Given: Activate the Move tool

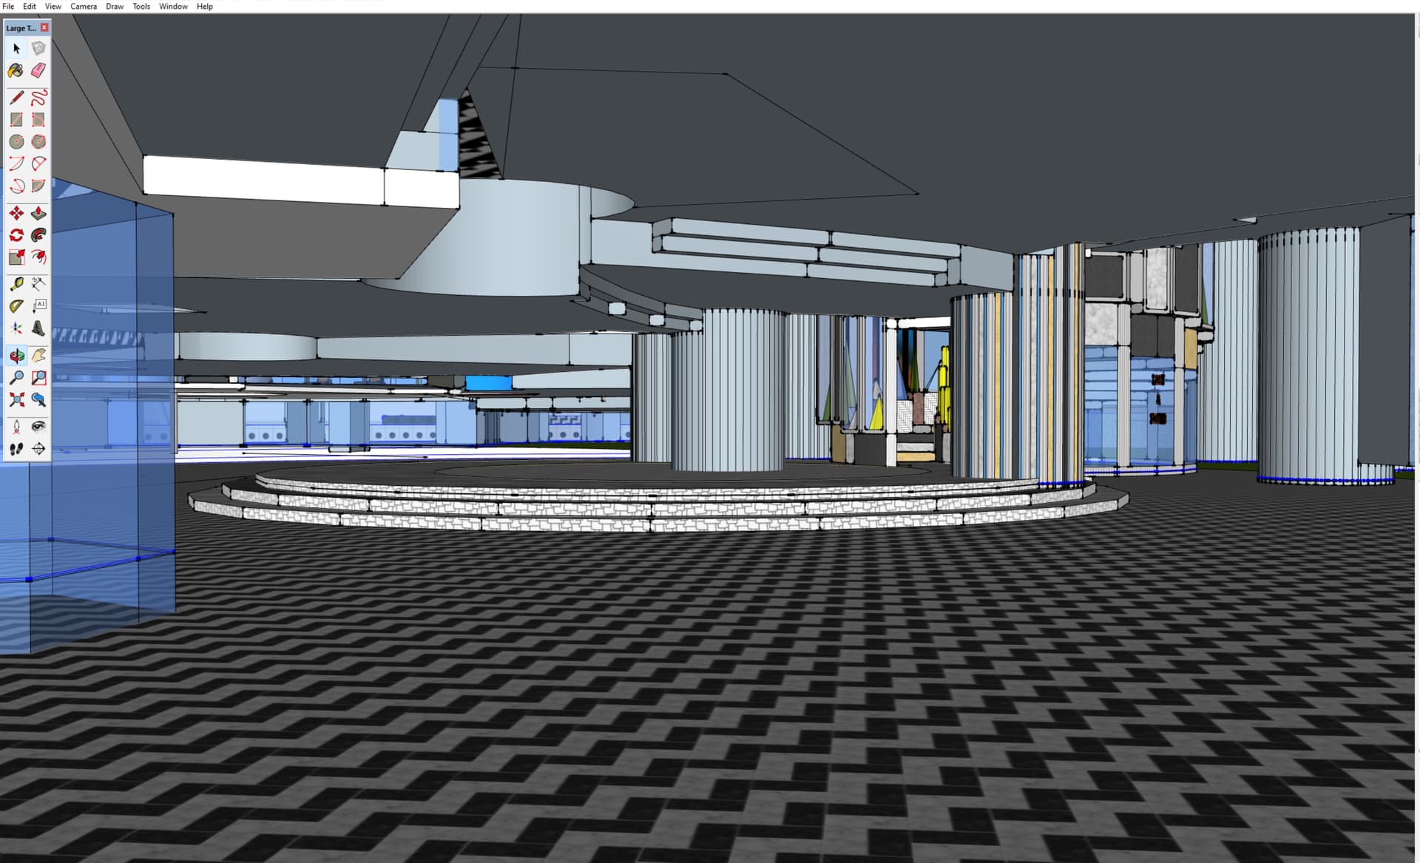Looking at the screenshot, I should pyautogui.click(x=16, y=214).
